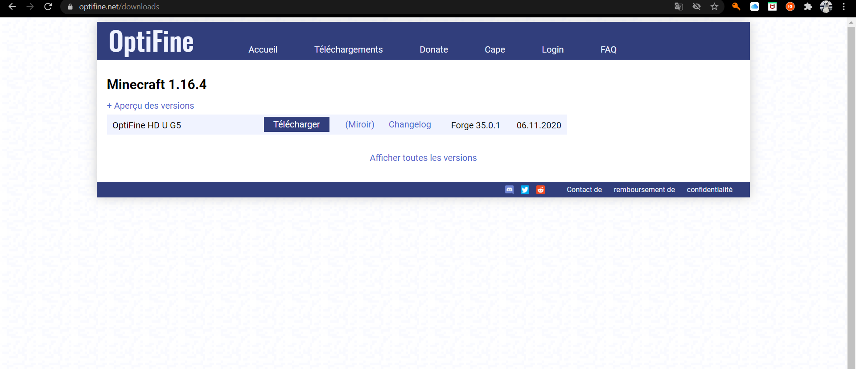Open the blue cloud extension icon
The height and width of the screenshot is (369, 856).
[x=754, y=7]
